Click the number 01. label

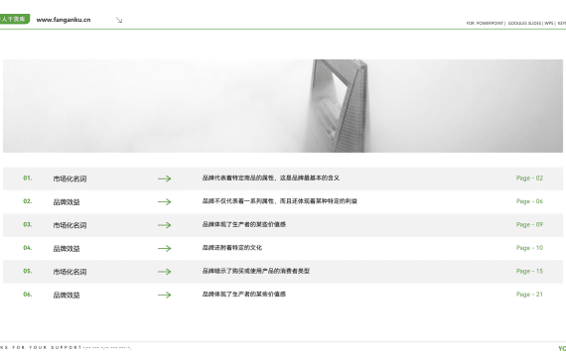28,178
